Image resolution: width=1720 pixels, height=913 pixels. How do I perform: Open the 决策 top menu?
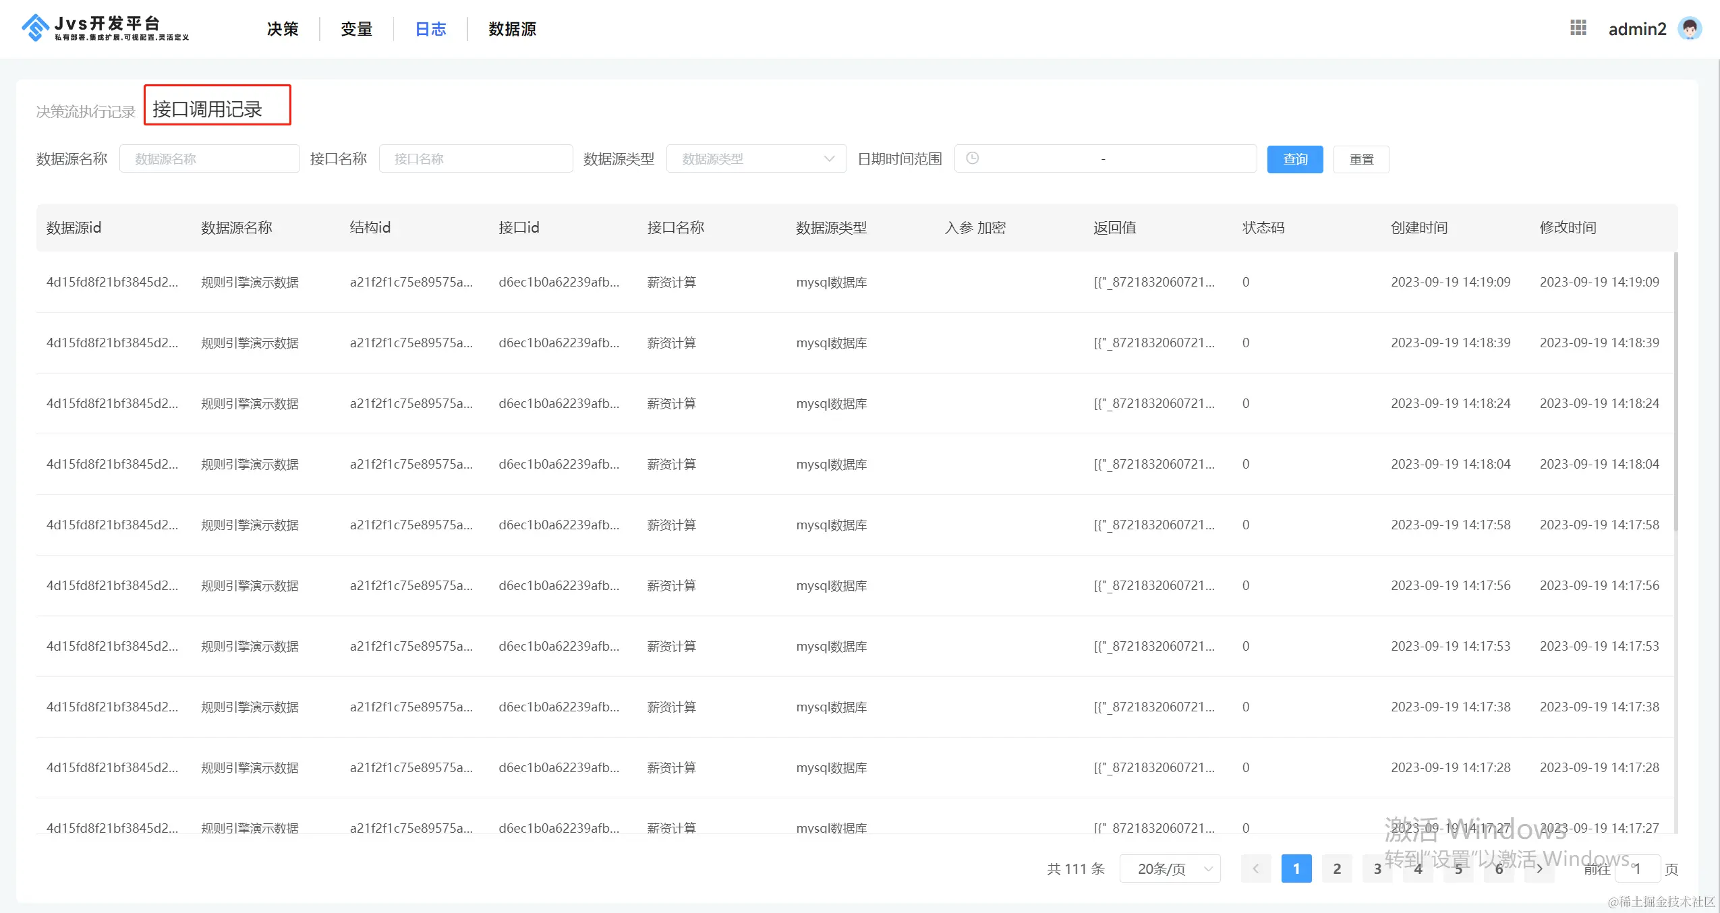[x=283, y=29]
